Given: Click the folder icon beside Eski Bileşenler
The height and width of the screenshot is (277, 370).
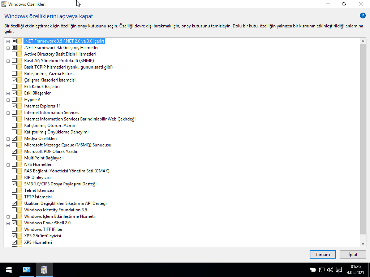Looking at the screenshot, I should click(20, 93).
